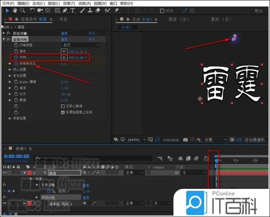Screen dimensions: 270x217
Task: Click 重置 for 高级闪电 effect
Action: click(x=64, y=39)
